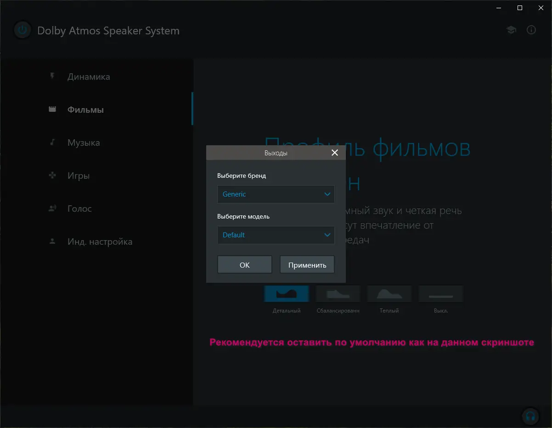
Task: Click the Выберите модель label
Action: coord(243,216)
